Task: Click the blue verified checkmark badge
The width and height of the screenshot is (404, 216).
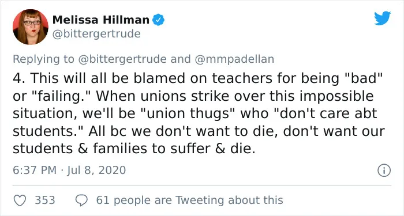Action: pos(159,20)
